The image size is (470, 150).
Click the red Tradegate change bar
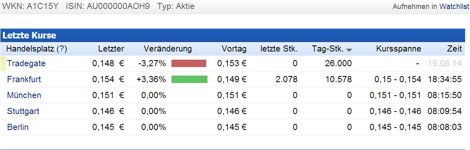(189, 63)
